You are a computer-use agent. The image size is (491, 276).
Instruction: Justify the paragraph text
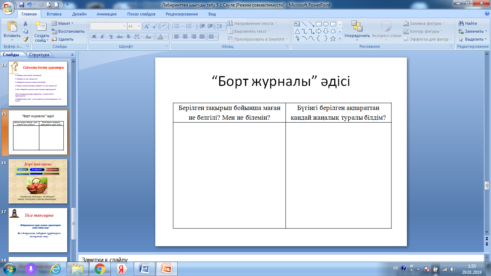202,36
